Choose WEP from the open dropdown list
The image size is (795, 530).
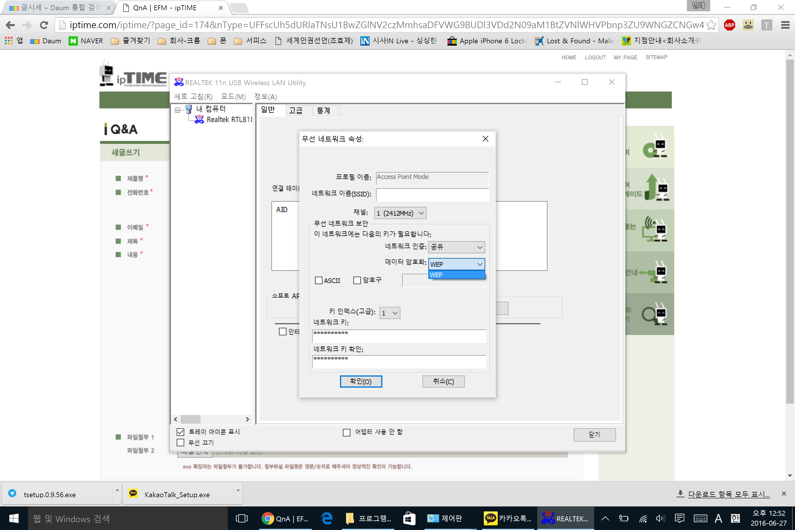tap(456, 275)
